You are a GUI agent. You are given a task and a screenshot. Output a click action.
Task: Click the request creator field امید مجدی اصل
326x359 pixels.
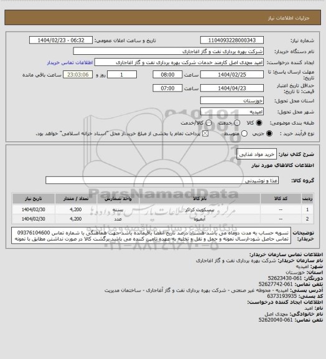pyautogui.click(x=179, y=62)
